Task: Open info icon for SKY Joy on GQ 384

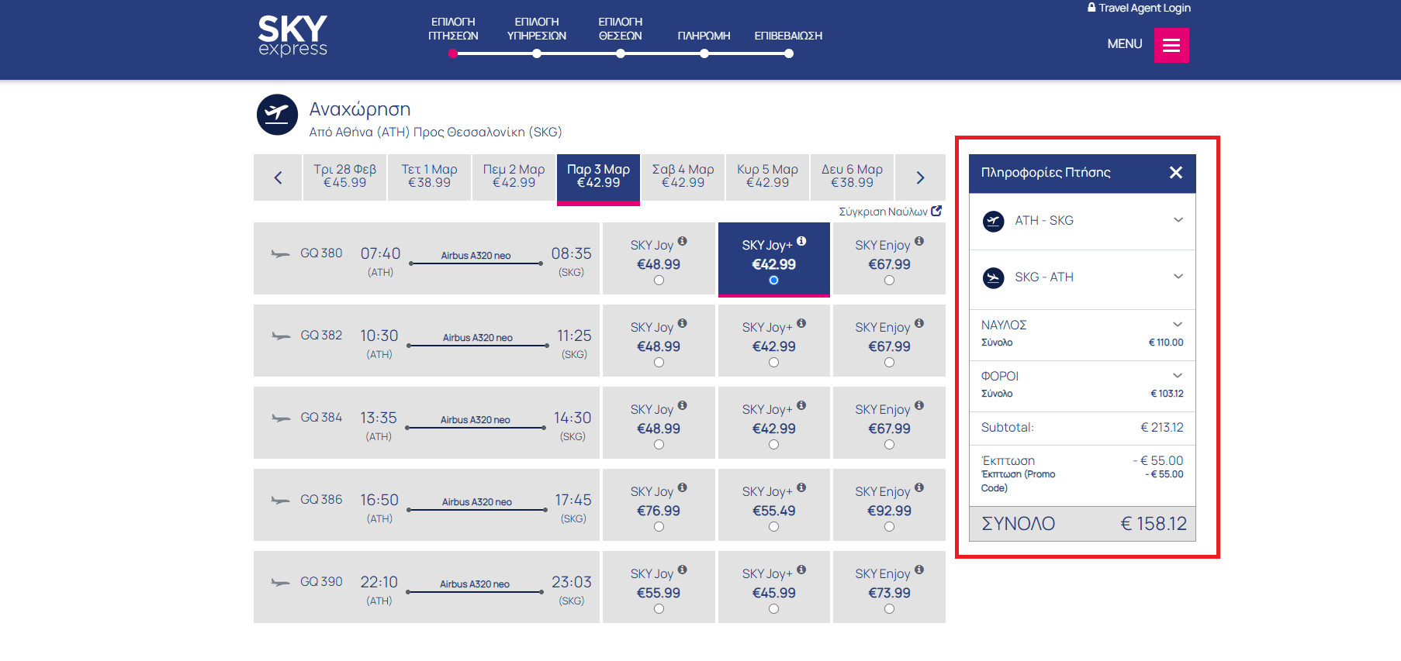Action: [683, 405]
